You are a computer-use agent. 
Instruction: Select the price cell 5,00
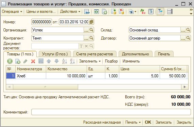tap(139, 76)
